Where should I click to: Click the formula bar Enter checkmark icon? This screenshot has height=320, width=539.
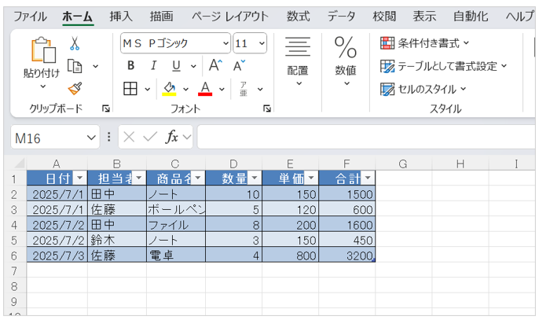(x=150, y=138)
